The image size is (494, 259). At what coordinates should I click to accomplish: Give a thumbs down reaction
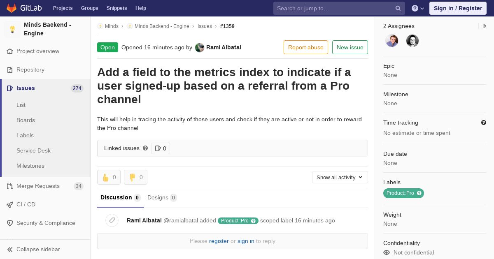pyautogui.click(x=135, y=177)
